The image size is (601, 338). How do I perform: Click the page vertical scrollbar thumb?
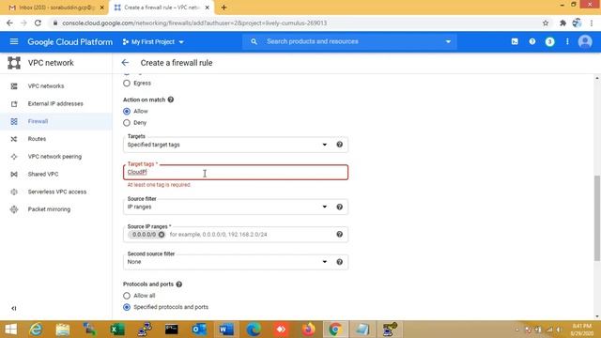pyautogui.click(x=597, y=218)
